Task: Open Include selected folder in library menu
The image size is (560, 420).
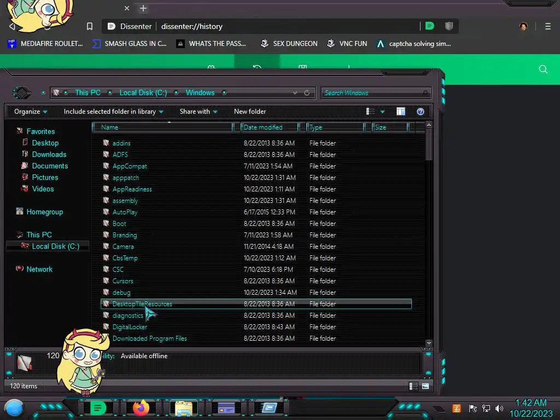Action: [114, 112]
